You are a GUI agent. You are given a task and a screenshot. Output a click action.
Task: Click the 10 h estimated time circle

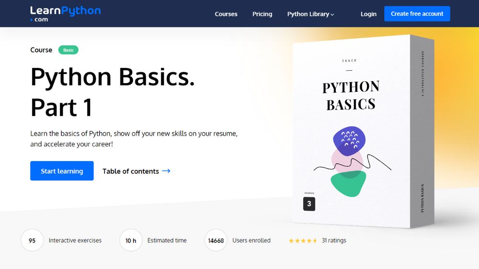(x=131, y=240)
